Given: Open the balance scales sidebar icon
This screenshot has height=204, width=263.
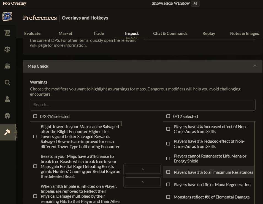Looking at the screenshot, I should (7, 49).
